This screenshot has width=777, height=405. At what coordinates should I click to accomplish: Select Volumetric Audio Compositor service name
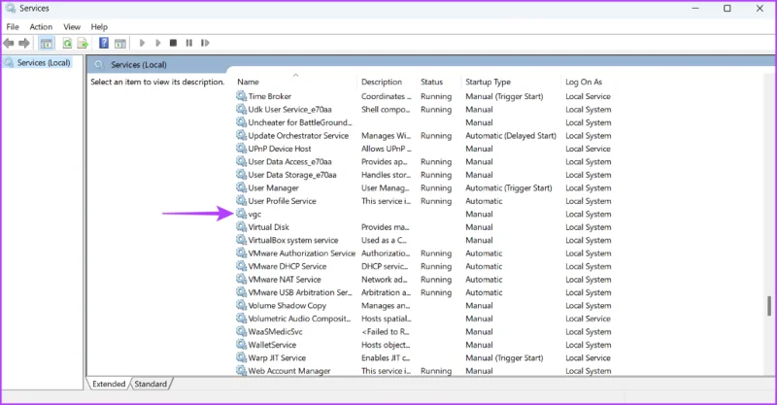[x=300, y=319]
